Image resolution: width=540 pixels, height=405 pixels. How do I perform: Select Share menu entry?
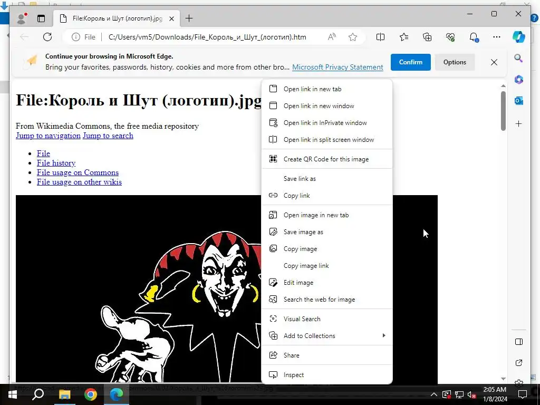click(327, 355)
